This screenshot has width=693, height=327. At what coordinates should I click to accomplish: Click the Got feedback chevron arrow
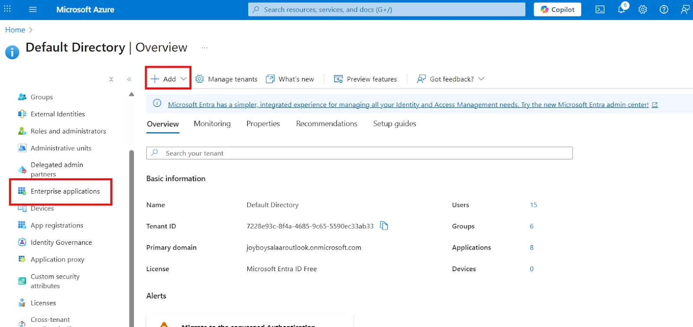pos(481,79)
